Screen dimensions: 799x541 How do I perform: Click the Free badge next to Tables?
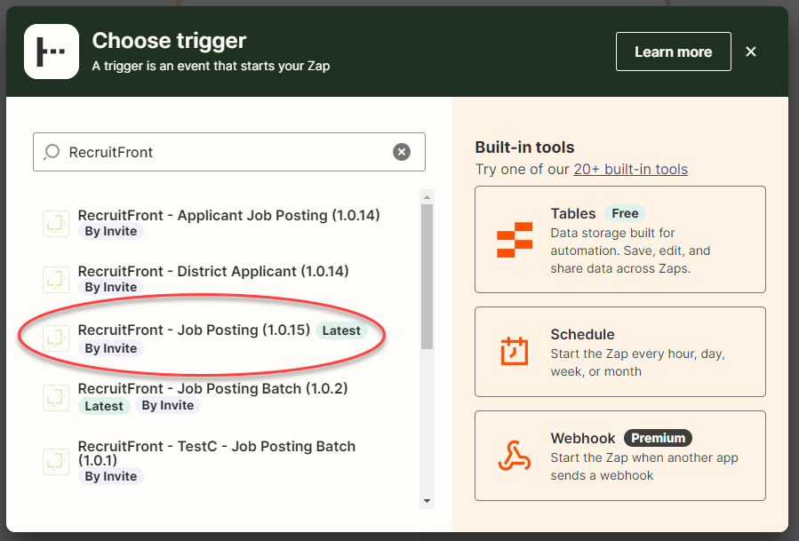625,213
